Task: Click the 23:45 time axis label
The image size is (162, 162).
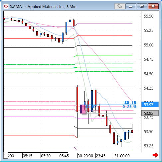Action: [101, 156]
